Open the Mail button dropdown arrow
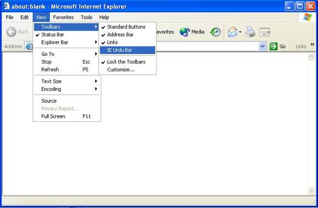The height and width of the screenshot is (208, 318). (x=240, y=32)
